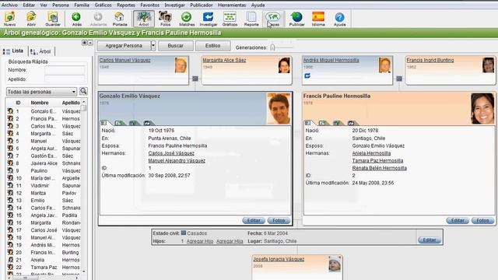The height and width of the screenshot is (280, 498).
Task: Sort list by the Apellido column header
Action: 71,103
